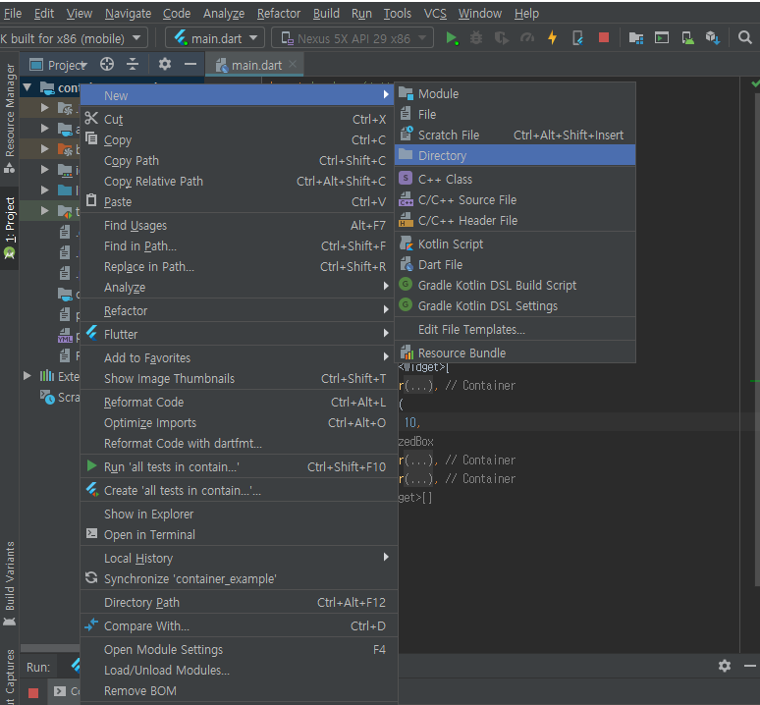Select Resource Bundle option
The height and width of the screenshot is (705, 760).
pos(515,352)
